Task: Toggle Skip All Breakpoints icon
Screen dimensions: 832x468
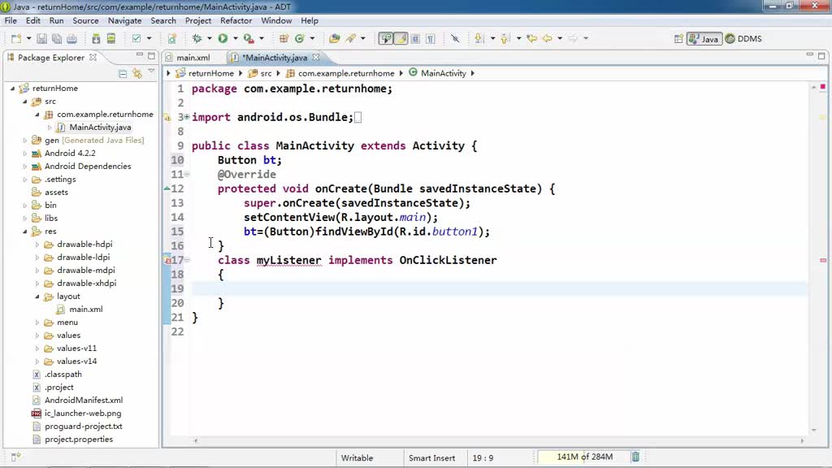Action: [455, 39]
